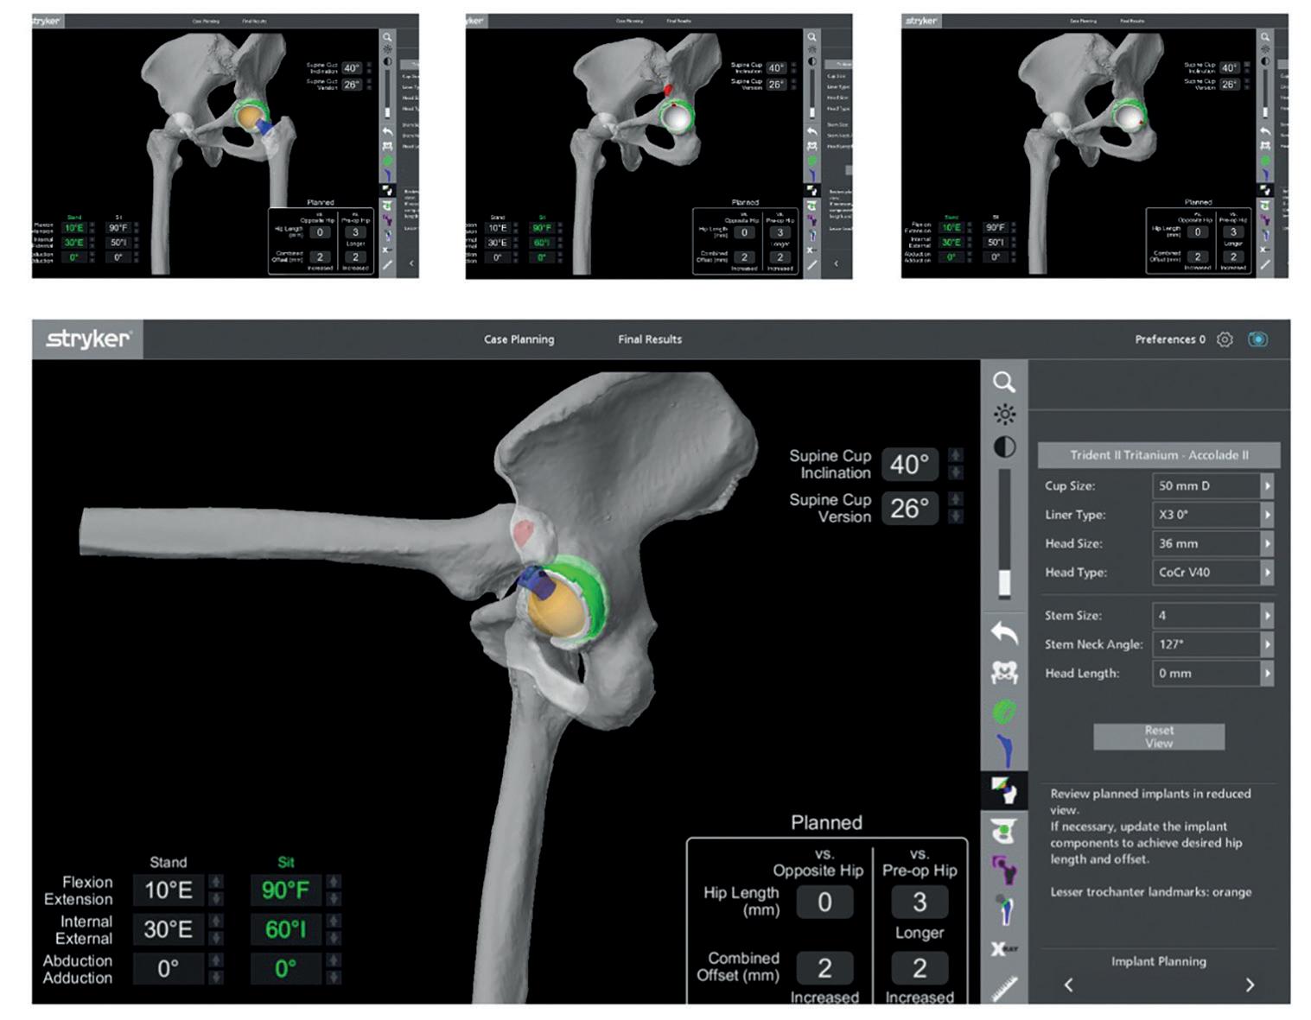Toggle the X-ray view icon
The width and height of the screenshot is (1311, 1020).
1004,948
